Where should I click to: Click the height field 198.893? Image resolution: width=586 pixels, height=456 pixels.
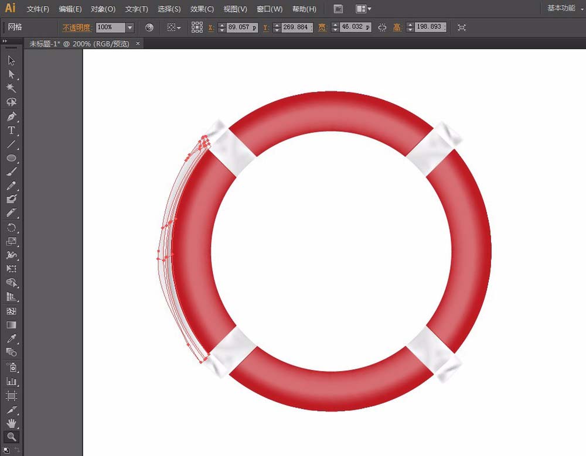[431, 27]
